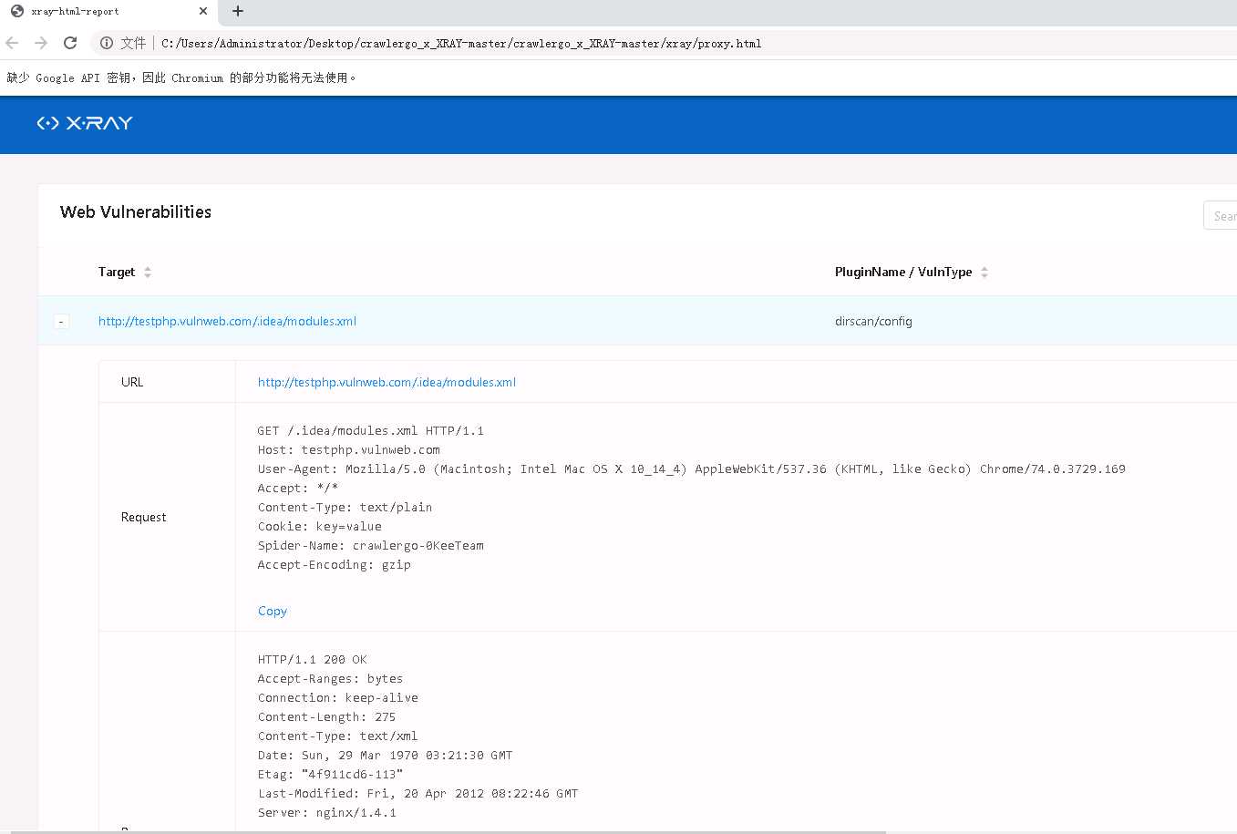Click the Date: Sun, 29 Mar 1970 line
The height and width of the screenshot is (834, 1237).
click(x=386, y=755)
